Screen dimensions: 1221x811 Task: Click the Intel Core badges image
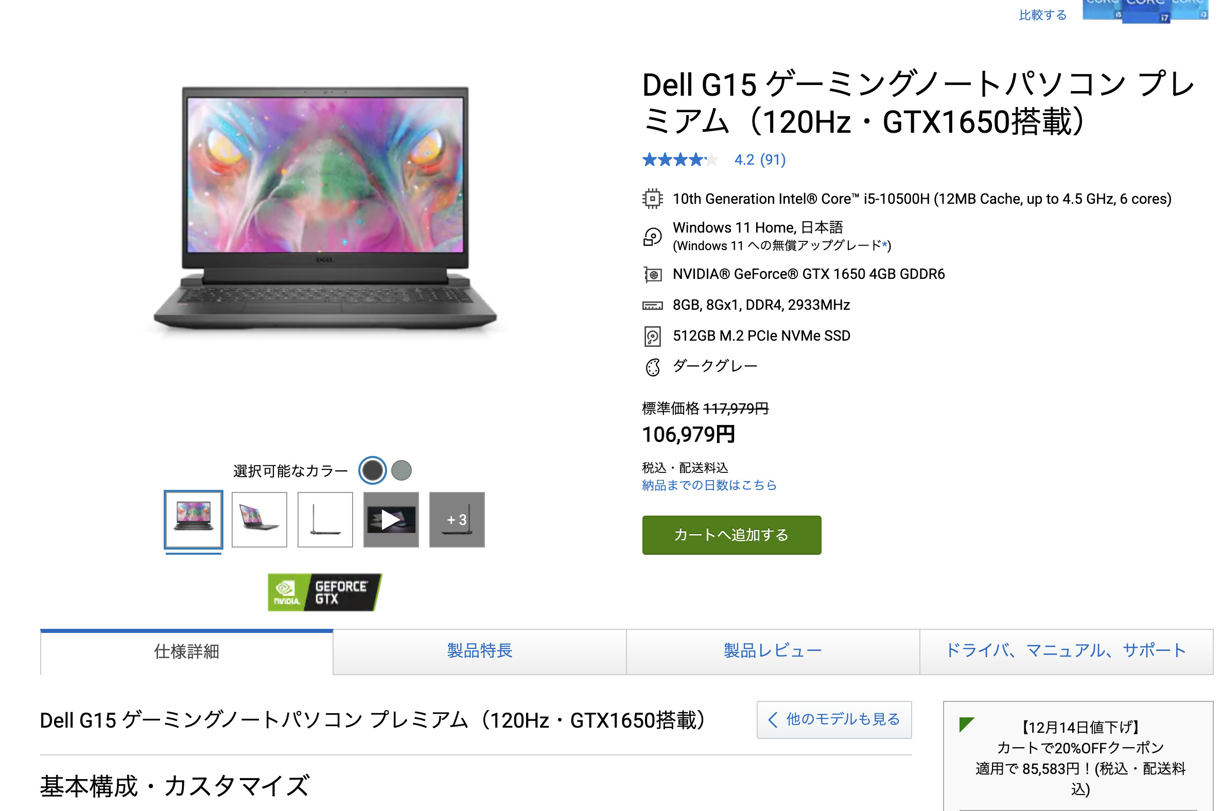click(1145, 11)
